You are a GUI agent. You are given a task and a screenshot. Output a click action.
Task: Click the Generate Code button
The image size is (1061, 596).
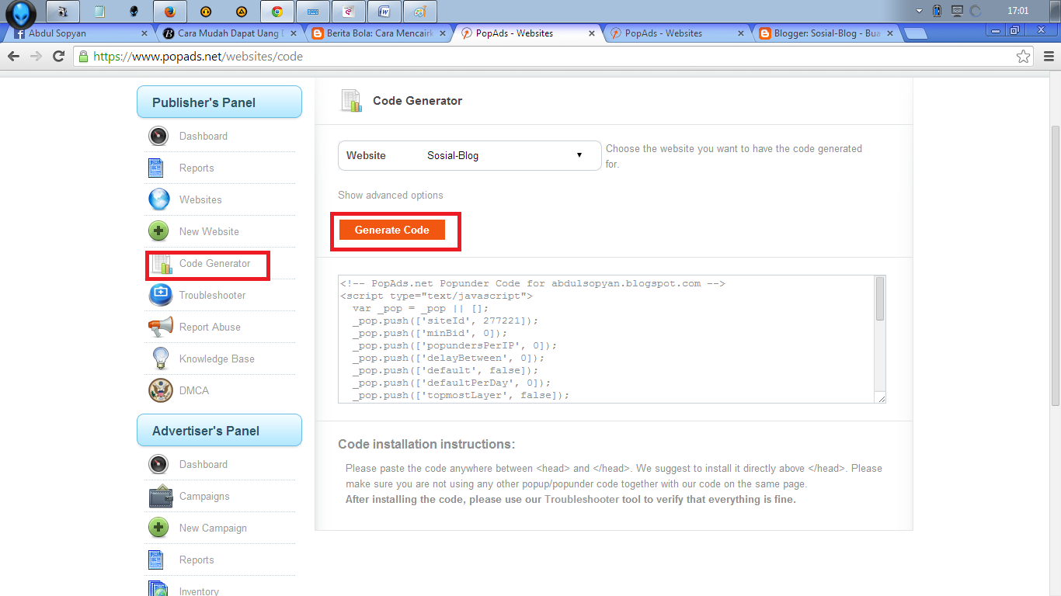click(391, 230)
